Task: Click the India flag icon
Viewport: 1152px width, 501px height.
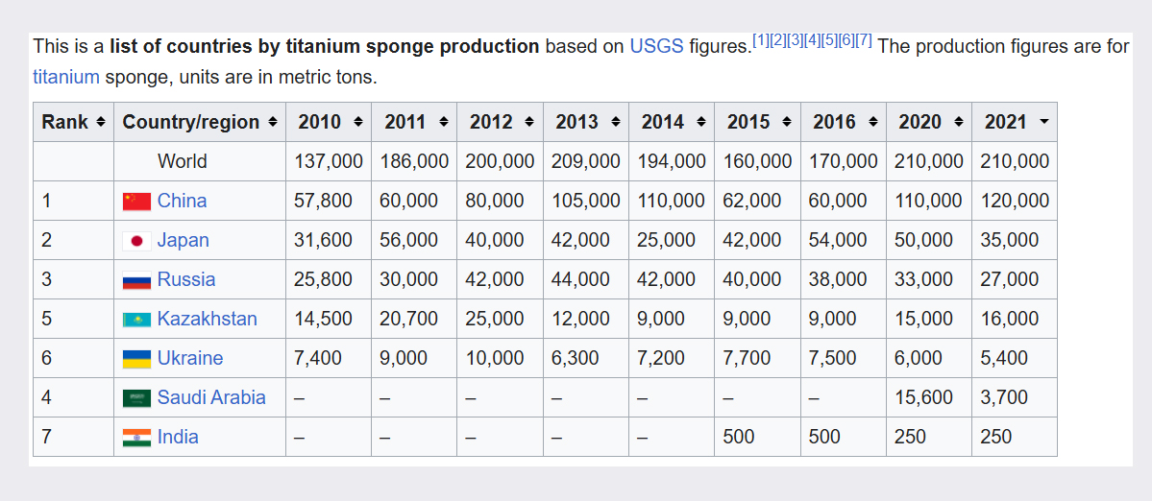Action: 136,438
